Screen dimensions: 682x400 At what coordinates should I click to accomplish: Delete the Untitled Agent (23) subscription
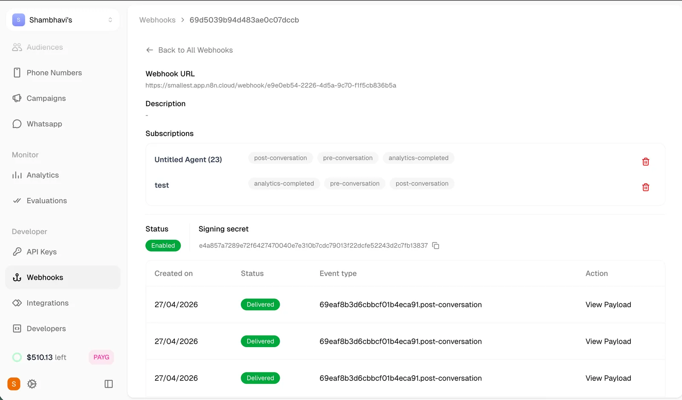(646, 162)
